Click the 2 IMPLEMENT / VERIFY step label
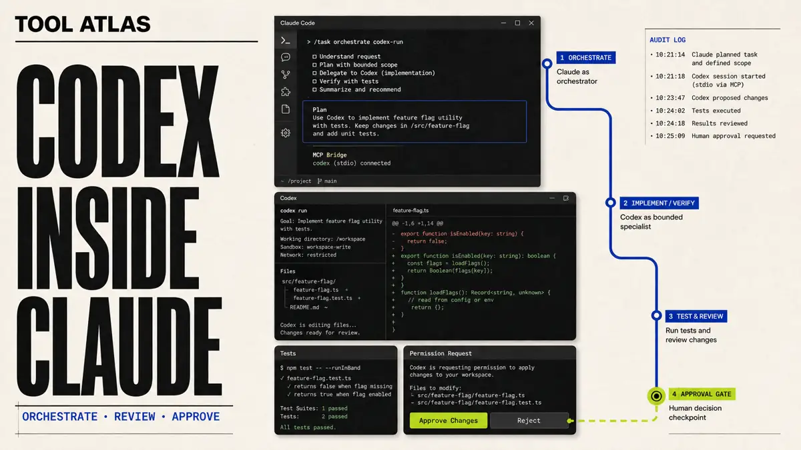Screen dimensions: 801x450 tap(659, 203)
